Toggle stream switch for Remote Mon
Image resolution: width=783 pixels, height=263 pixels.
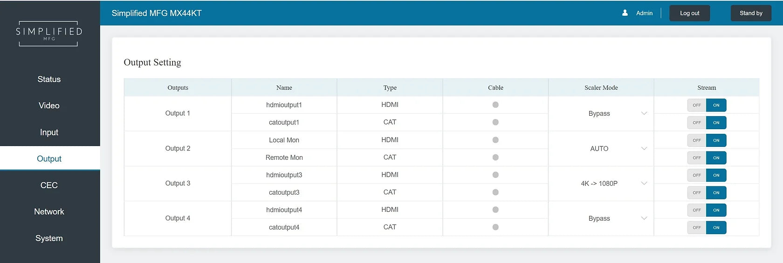(x=707, y=158)
